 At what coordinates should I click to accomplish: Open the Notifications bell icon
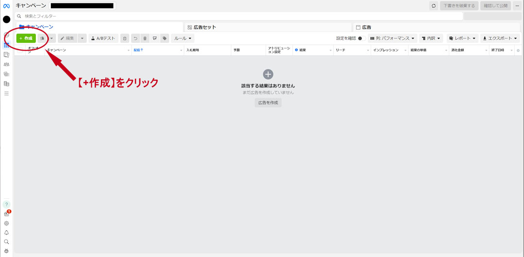tap(6, 233)
